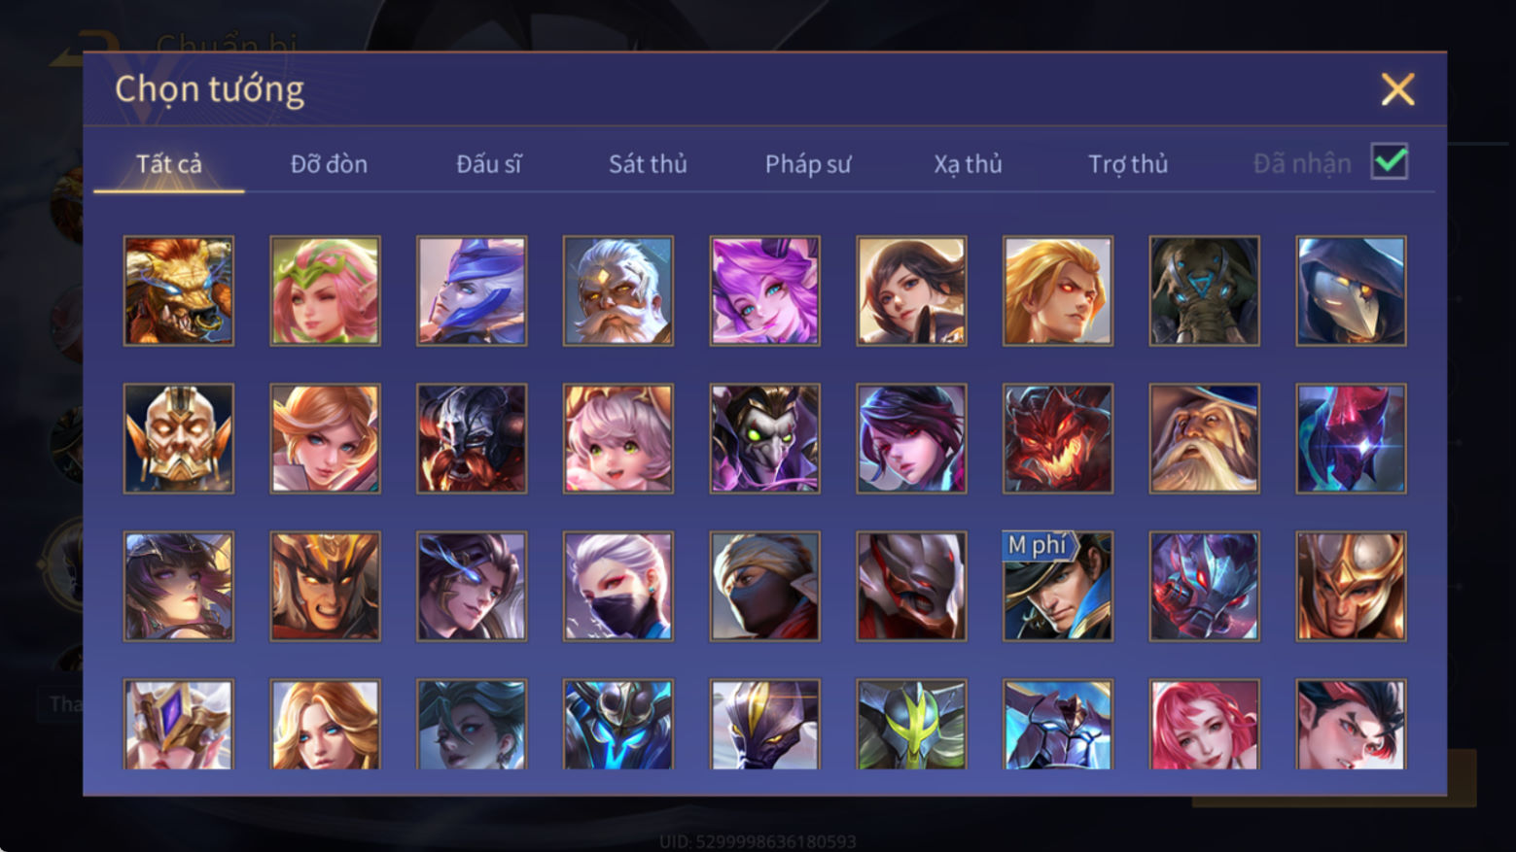Close the 'Chọn tướng' dialog
The width and height of the screenshot is (1516, 852).
[x=1397, y=89]
